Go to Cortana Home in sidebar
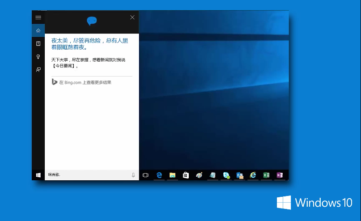The width and height of the screenshot is (361, 221). [38, 30]
